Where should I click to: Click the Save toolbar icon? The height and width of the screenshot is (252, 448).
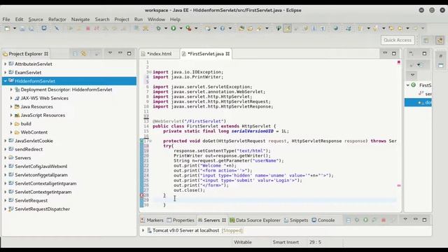(22, 28)
